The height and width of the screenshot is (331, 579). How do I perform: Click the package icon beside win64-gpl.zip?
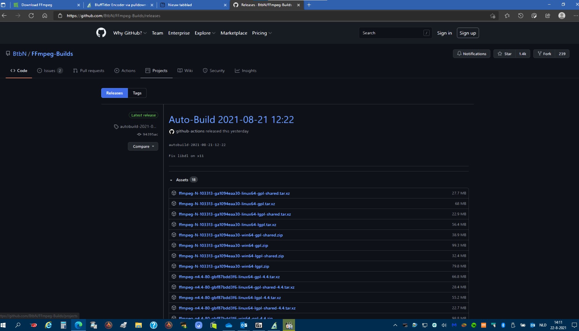click(174, 245)
